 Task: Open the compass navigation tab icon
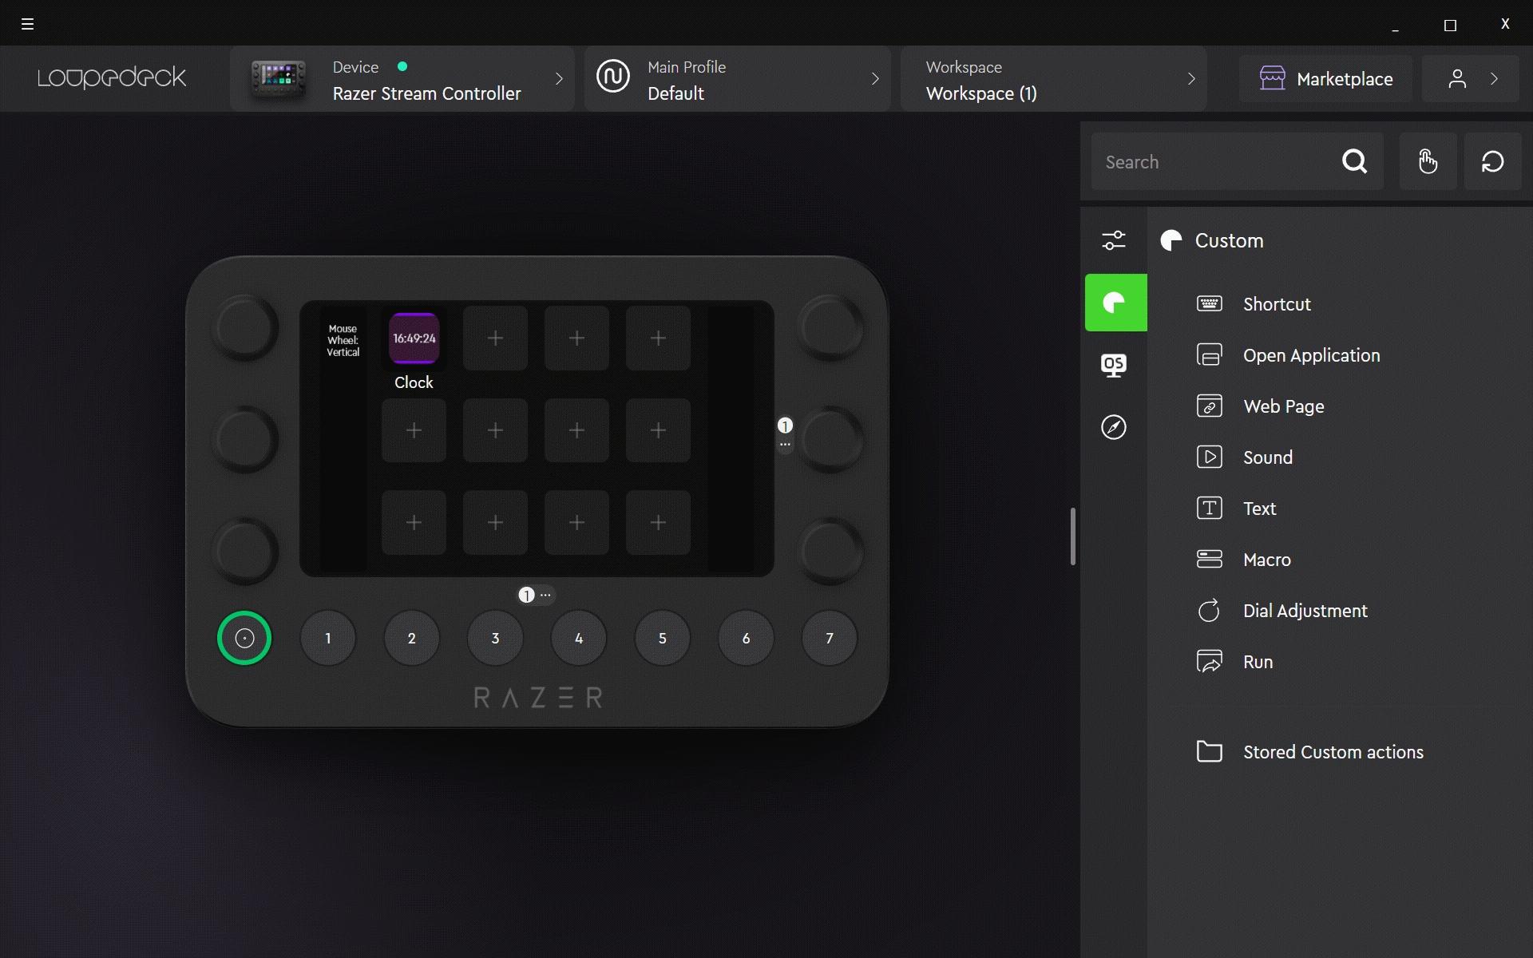pos(1114,427)
